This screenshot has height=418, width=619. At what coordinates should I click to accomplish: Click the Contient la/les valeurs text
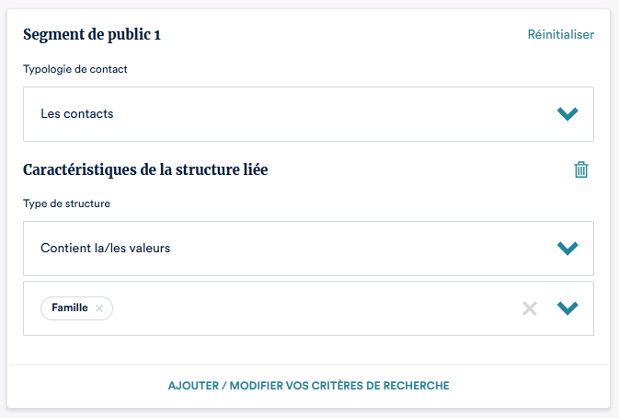106,249
